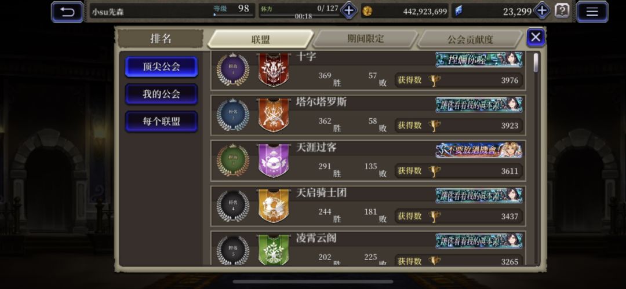Image resolution: width=626 pixels, height=289 pixels.
Task: Open the 我的公会 ranking
Action: point(161,94)
